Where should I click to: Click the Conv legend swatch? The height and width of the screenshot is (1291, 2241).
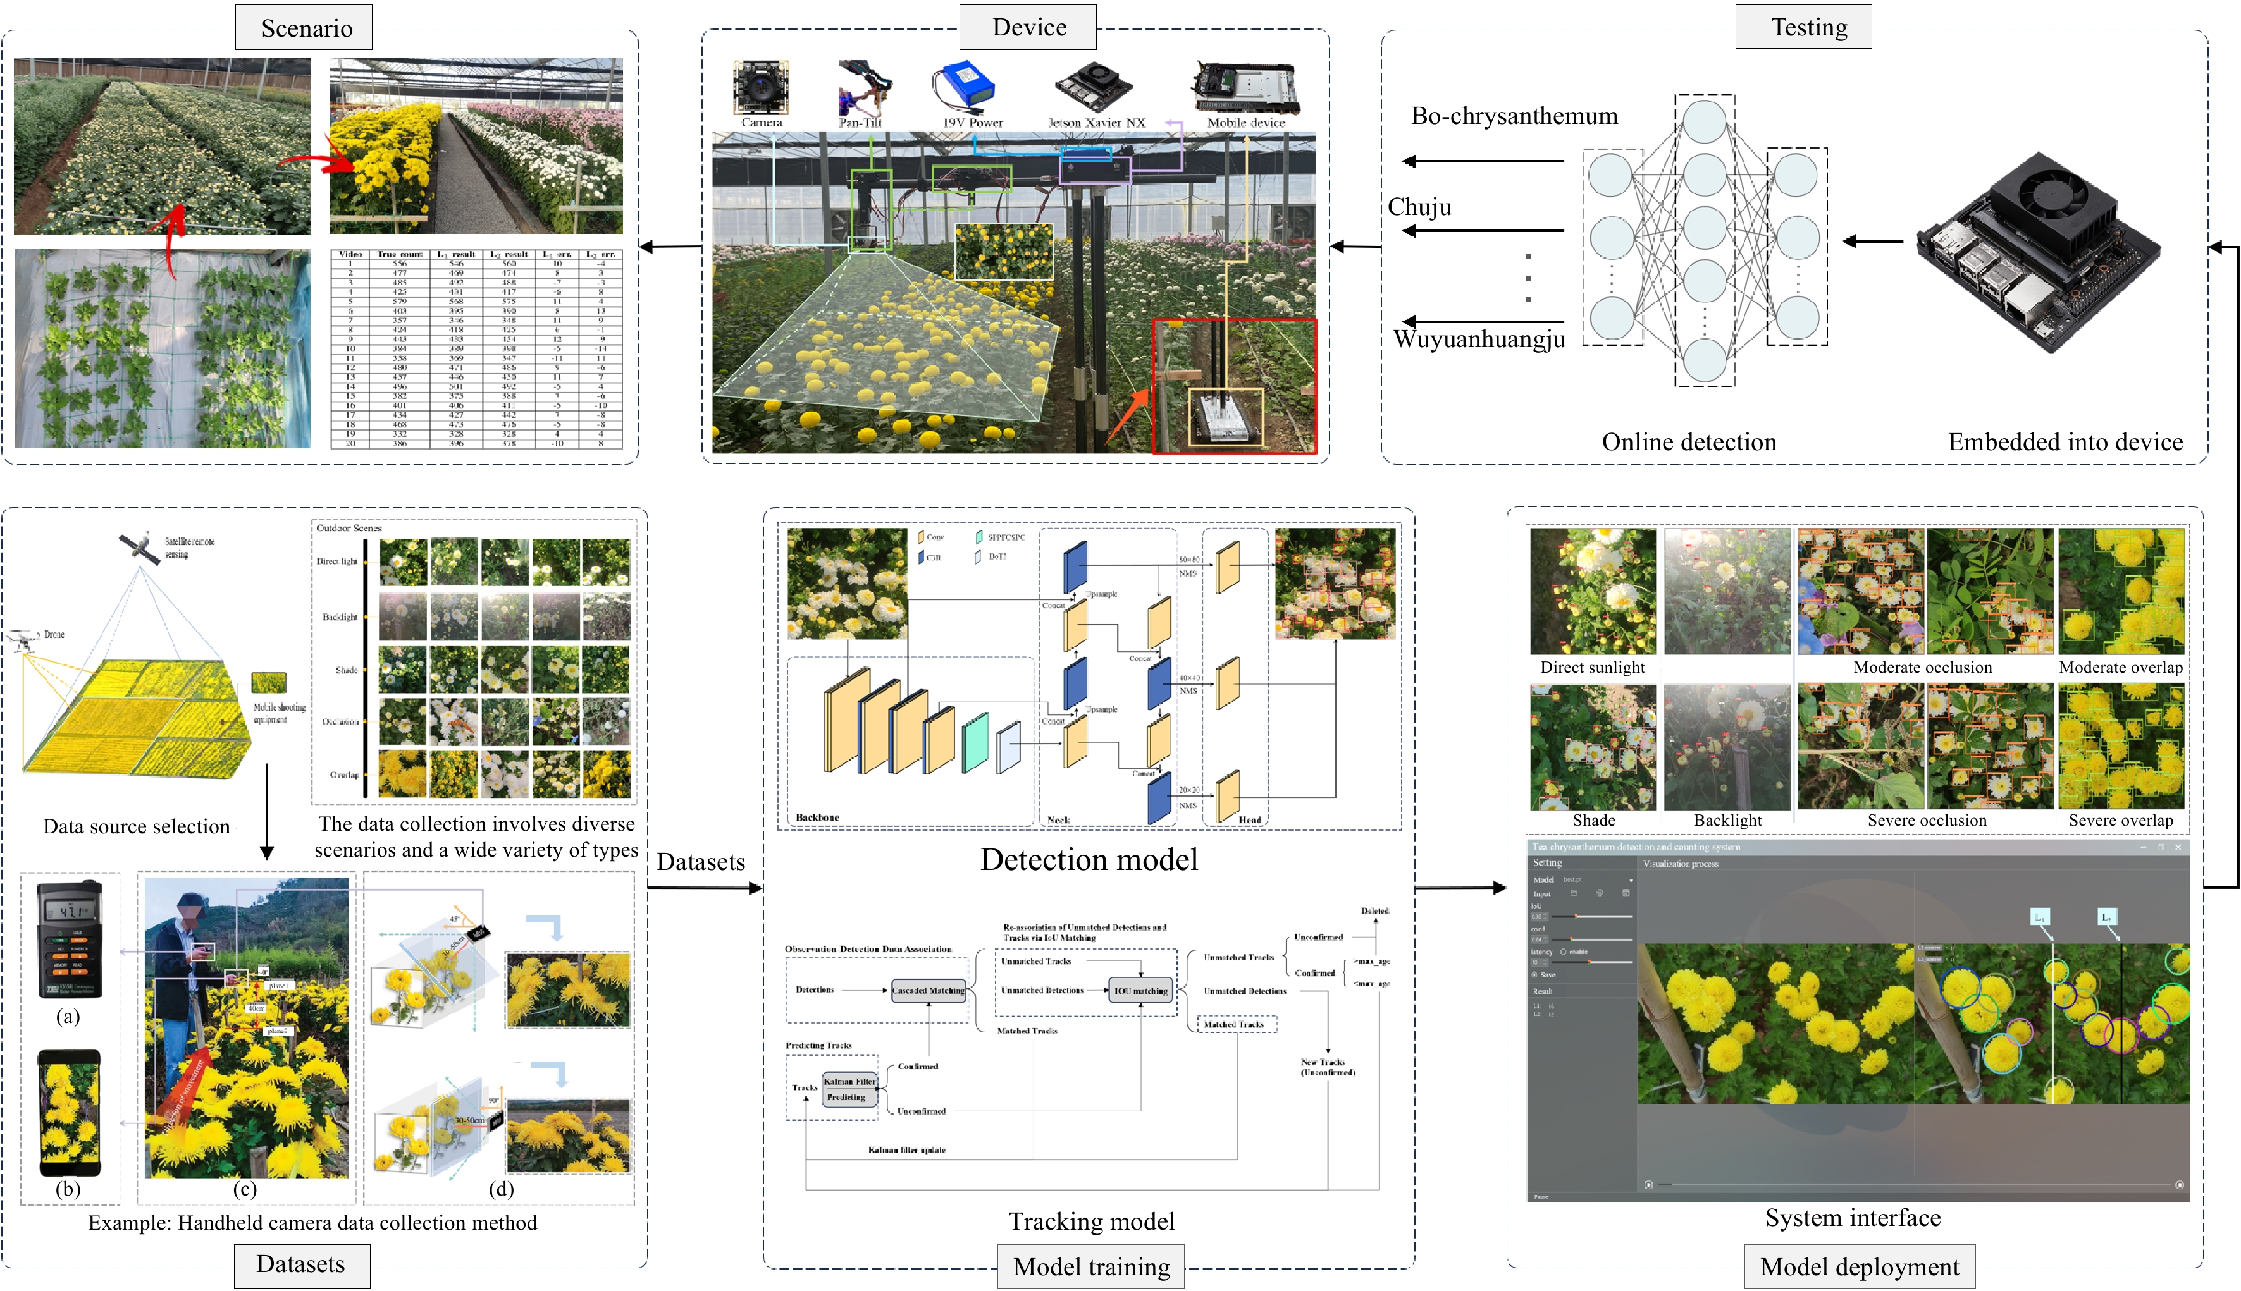[920, 537]
